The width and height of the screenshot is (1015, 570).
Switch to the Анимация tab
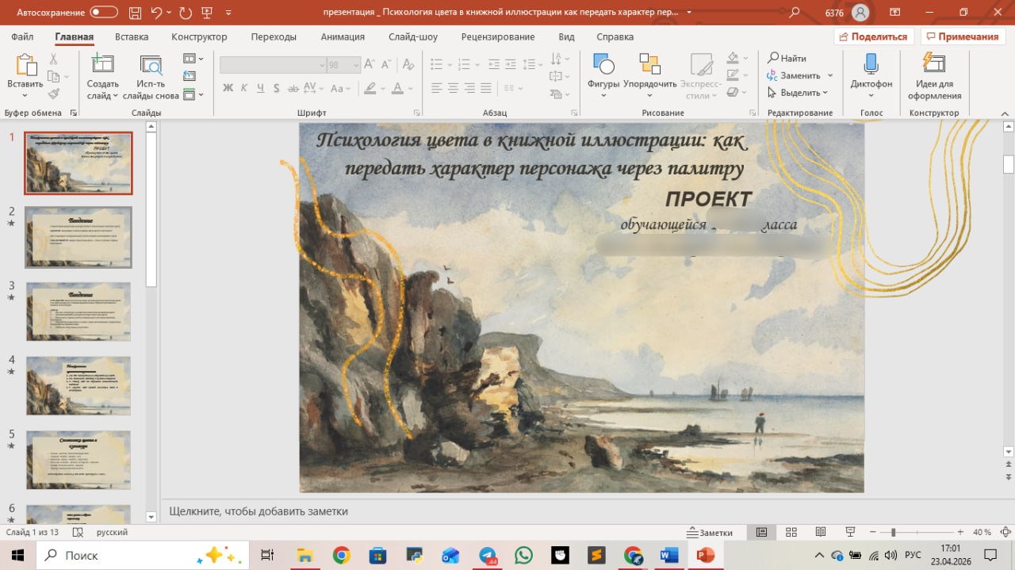[x=343, y=36]
